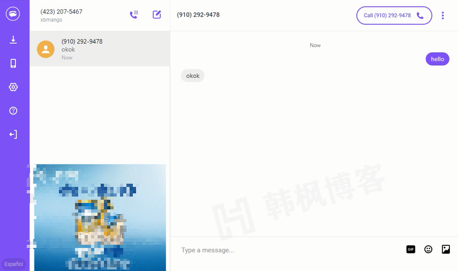Click the orange contact avatar
Viewport: 458px width, 271px height.
coord(46,49)
